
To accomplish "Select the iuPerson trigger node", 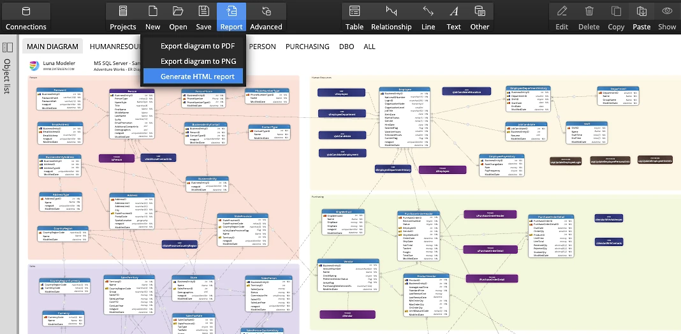I will [x=117, y=159].
